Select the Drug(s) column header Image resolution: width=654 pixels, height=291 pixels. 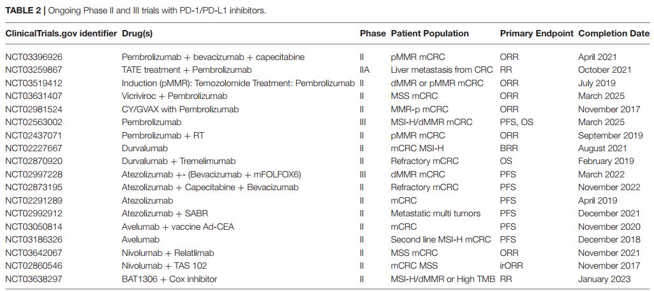pyautogui.click(x=137, y=33)
